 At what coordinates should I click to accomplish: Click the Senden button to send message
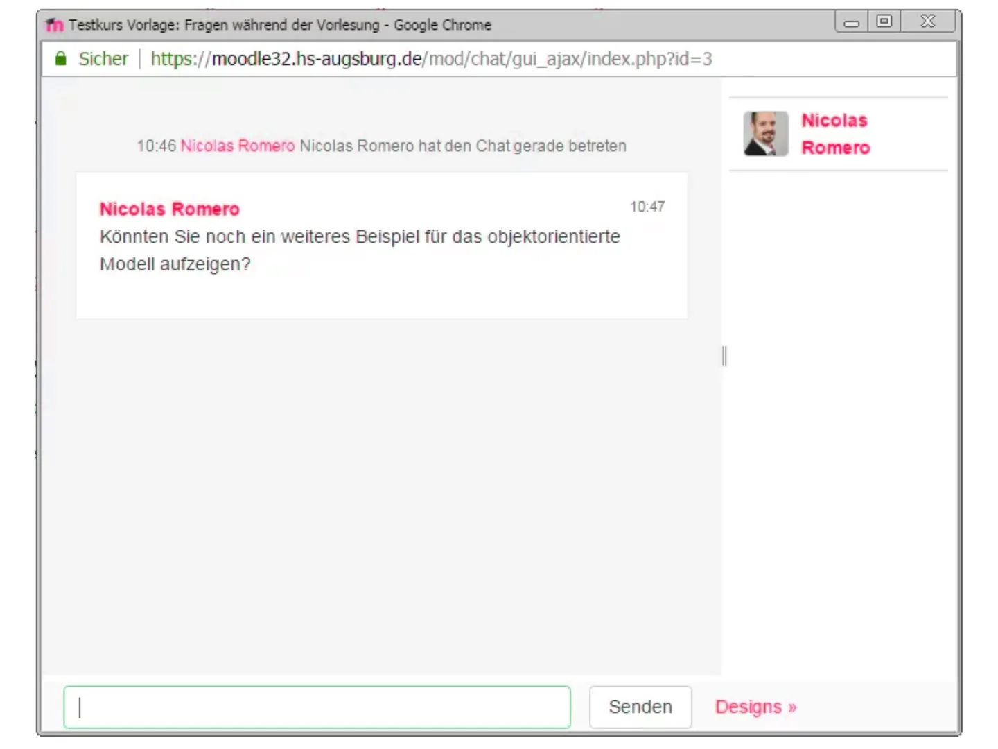tap(640, 707)
